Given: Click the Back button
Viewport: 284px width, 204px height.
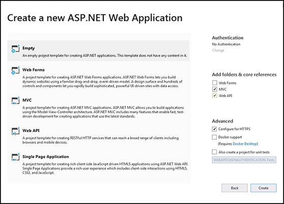Looking at the screenshot, I should (x=235, y=188).
